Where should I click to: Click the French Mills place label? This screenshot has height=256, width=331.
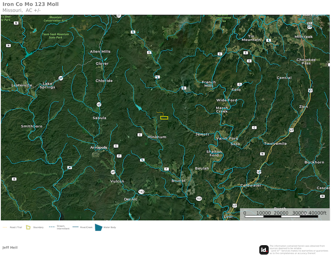point(209,84)
